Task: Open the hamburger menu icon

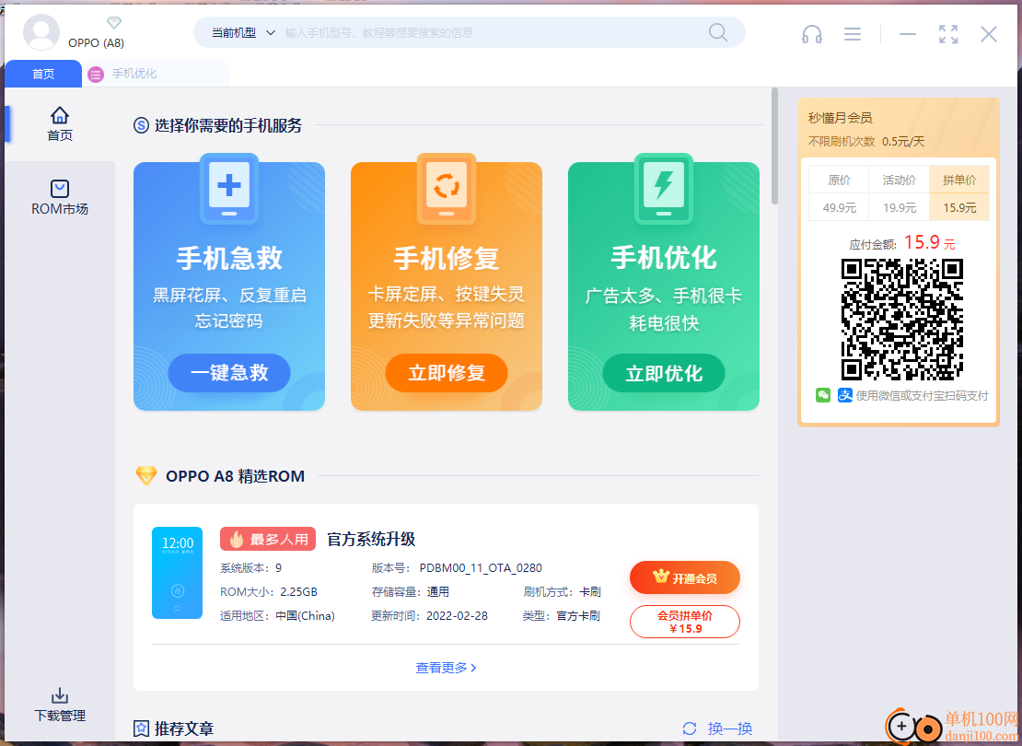Action: [852, 34]
